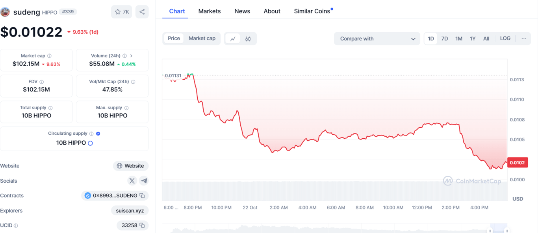Switch to Similar Coins tab

point(312,11)
